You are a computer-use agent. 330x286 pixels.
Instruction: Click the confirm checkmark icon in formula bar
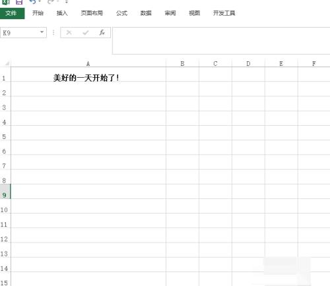tap(86, 33)
